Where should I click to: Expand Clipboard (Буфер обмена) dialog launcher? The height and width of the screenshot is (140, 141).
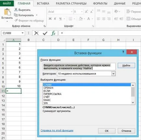(x=45, y=26)
